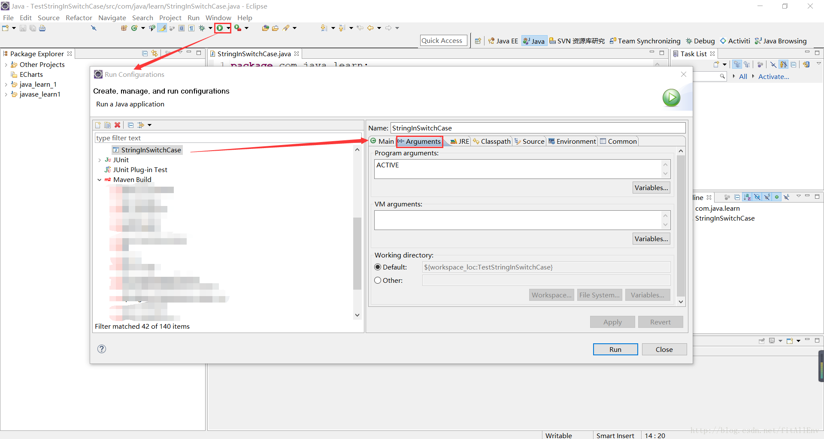Click Duplicate launch configuration icon
The image size is (824, 439).
point(107,125)
